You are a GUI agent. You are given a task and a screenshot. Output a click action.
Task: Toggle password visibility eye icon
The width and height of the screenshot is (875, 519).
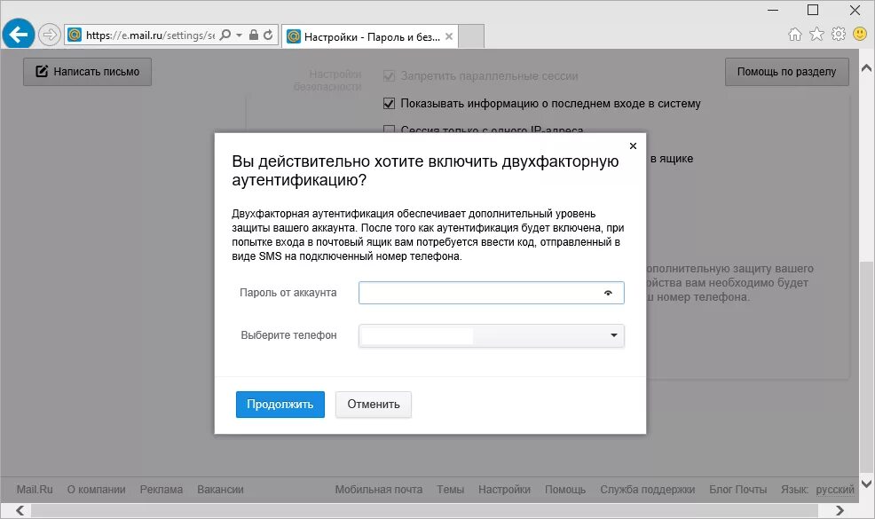(608, 293)
